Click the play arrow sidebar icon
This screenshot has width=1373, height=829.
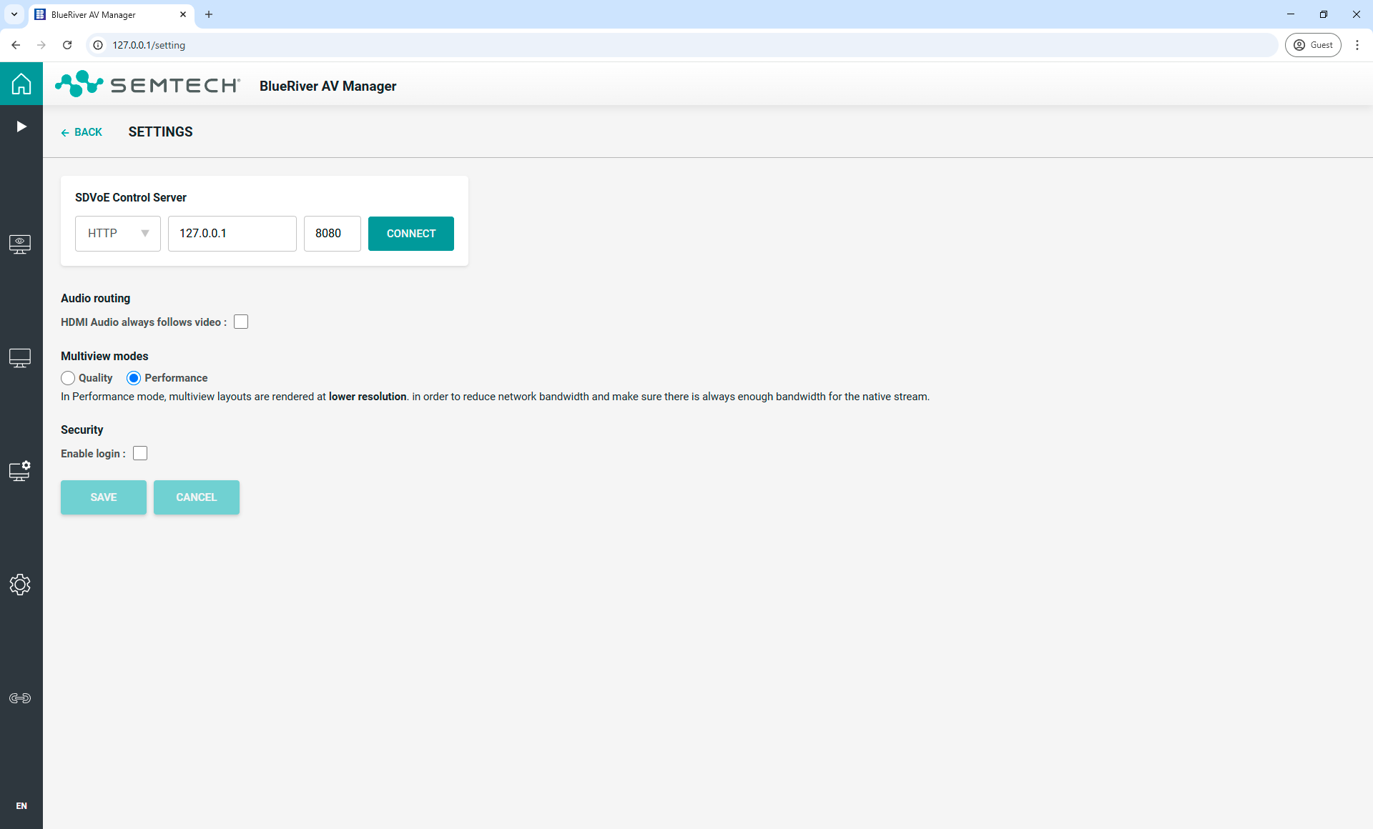21,126
